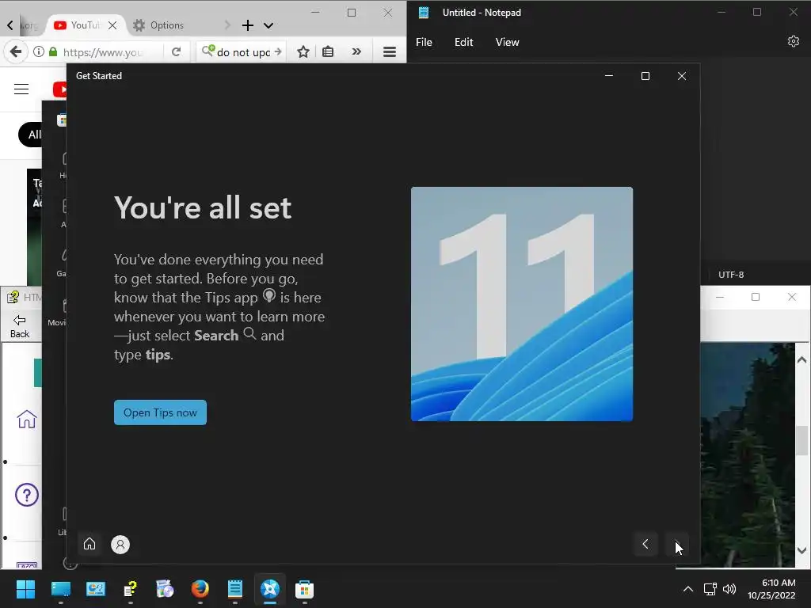
Task: Expand toolbar overflow chevrons in browser
Action: (356, 51)
